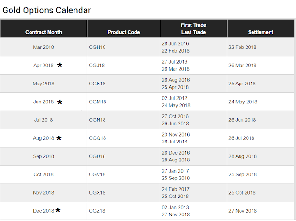Screen dimensions: 296x221
Task: Click the 26 Mar 2018 settlement date
Action: pyautogui.click(x=242, y=66)
